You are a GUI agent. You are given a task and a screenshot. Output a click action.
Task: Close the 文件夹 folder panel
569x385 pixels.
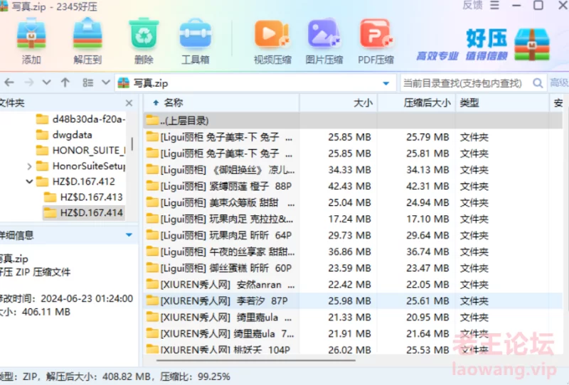(x=129, y=103)
